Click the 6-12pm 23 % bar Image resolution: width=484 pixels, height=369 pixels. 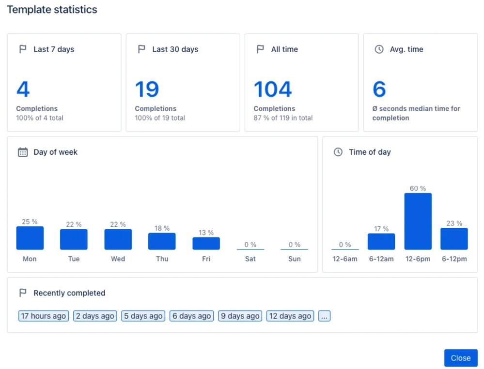pos(454,239)
